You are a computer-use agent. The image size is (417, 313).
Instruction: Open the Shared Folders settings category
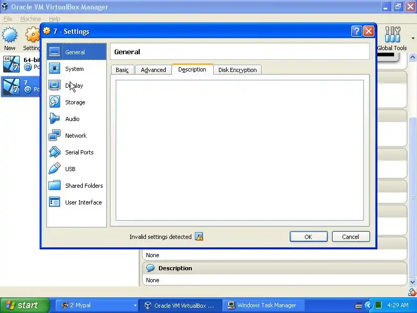pyautogui.click(x=77, y=186)
